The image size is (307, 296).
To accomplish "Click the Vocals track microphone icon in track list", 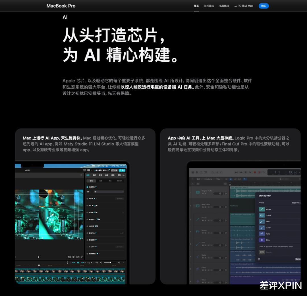I will (x=198, y=219).
